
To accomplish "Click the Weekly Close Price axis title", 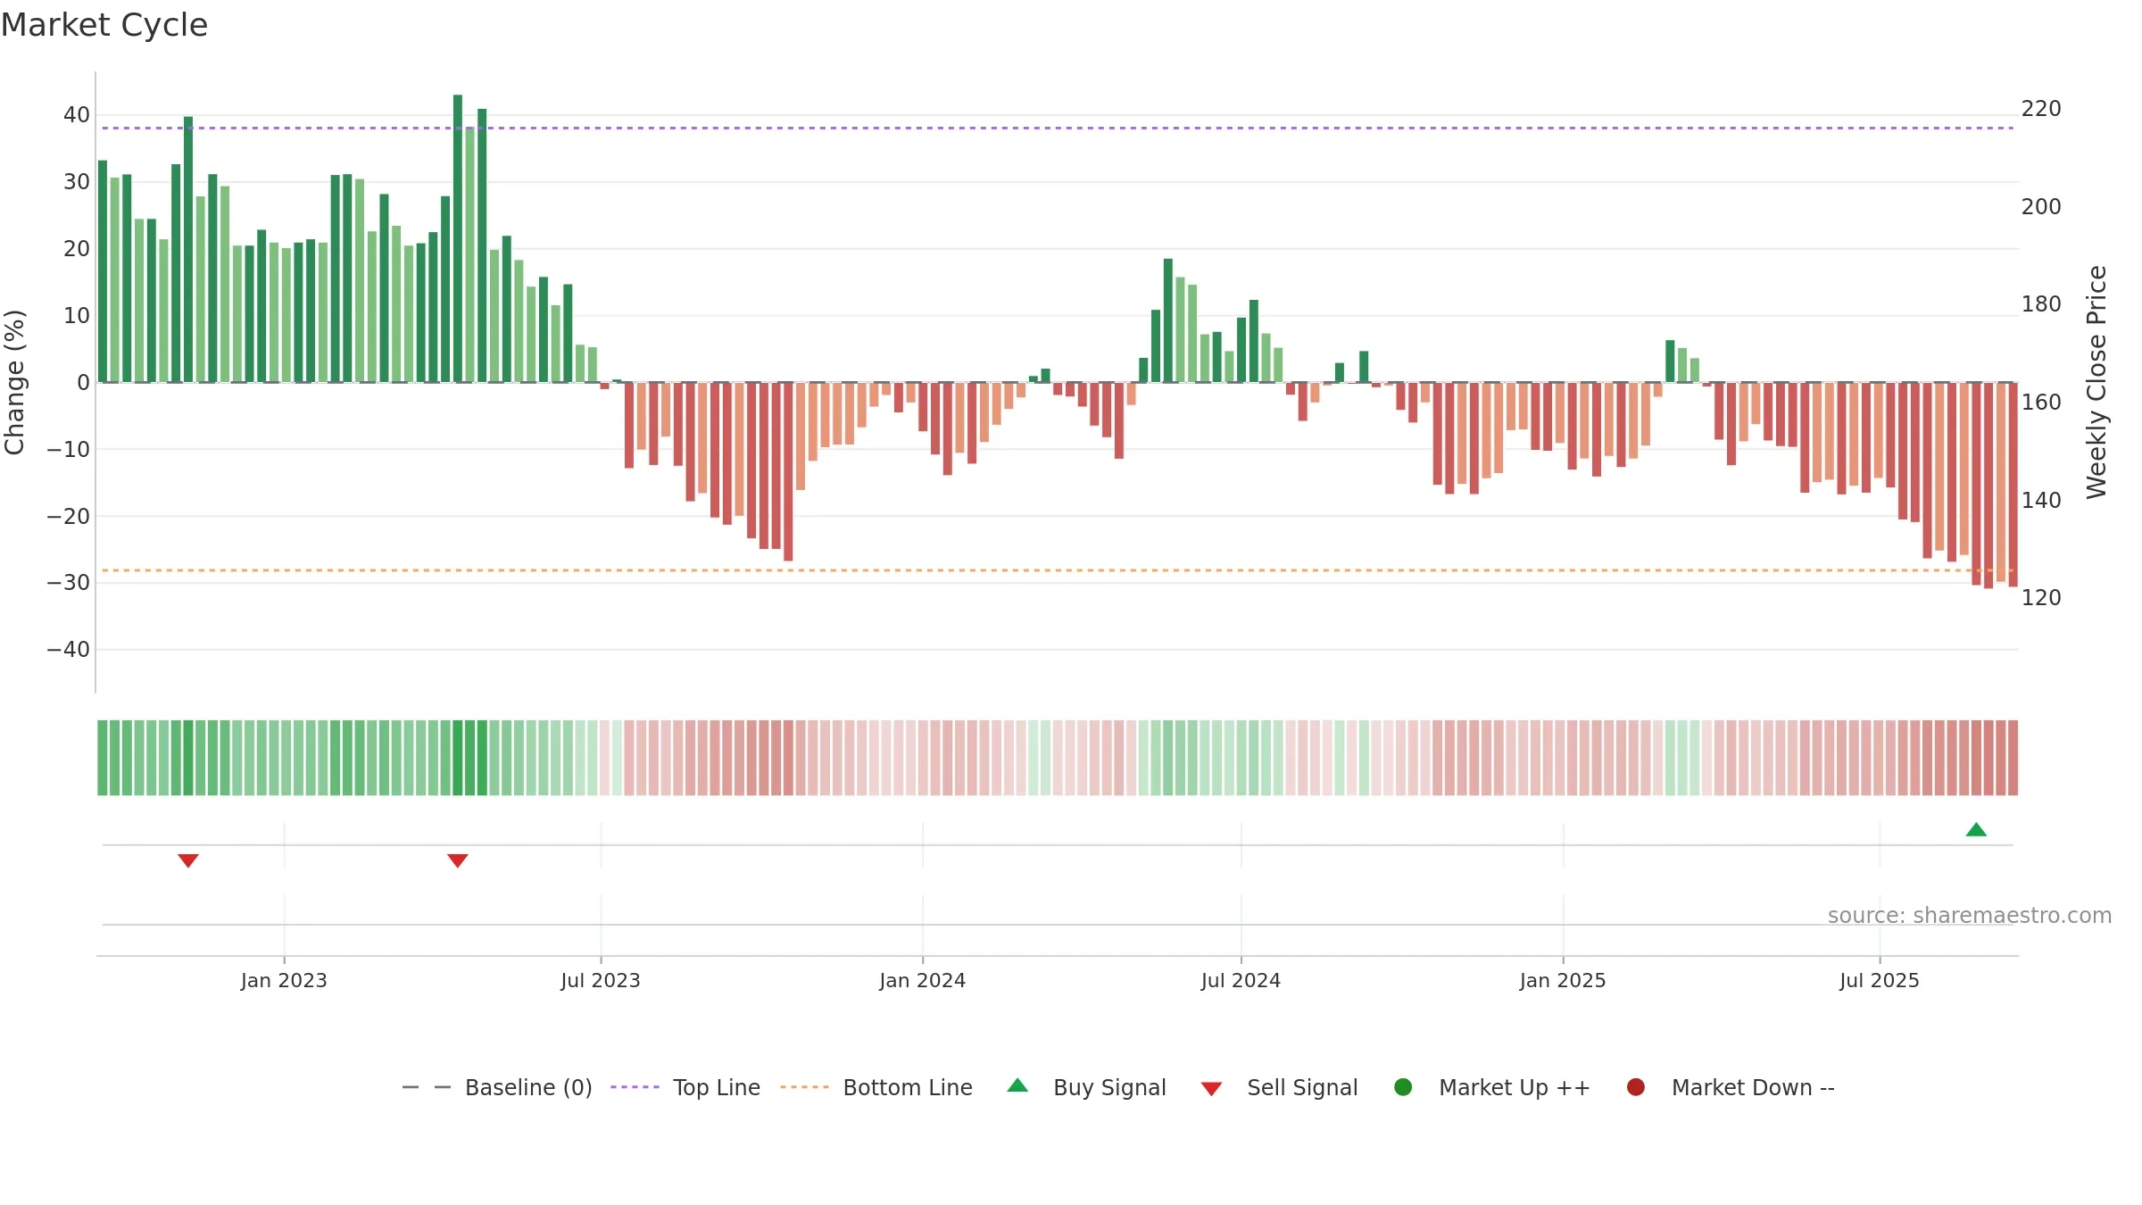I will [x=2096, y=382].
